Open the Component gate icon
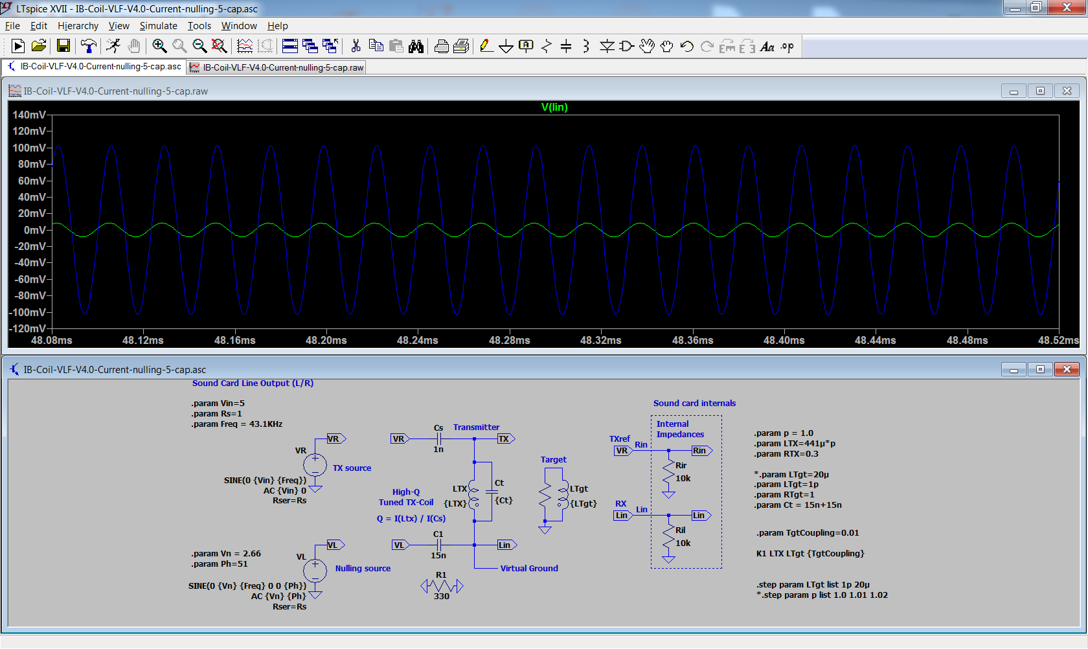 click(627, 46)
